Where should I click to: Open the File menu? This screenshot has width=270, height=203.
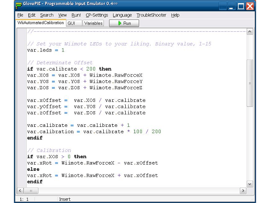[x=20, y=15]
